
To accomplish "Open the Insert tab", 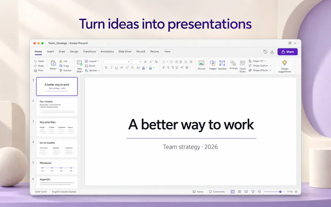I will [x=50, y=51].
